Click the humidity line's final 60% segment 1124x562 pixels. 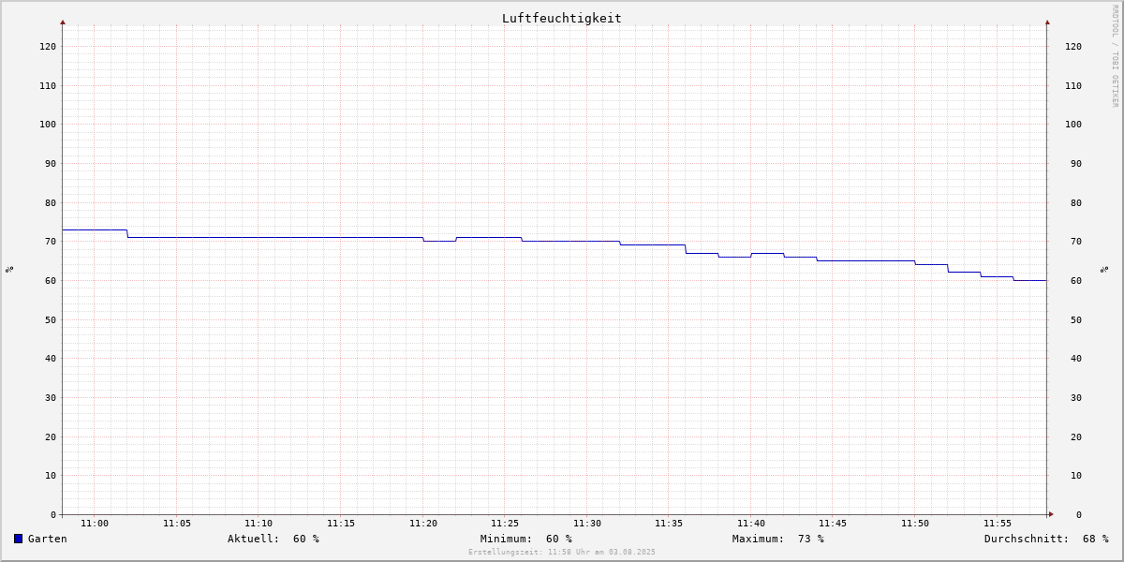pos(1030,280)
